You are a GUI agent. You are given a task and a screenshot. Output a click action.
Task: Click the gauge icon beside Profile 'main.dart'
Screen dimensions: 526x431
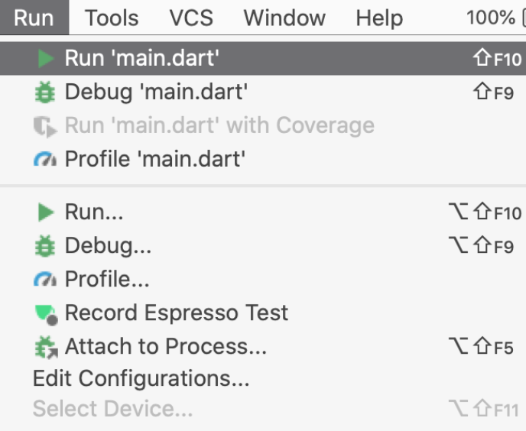click(x=45, y=160)
